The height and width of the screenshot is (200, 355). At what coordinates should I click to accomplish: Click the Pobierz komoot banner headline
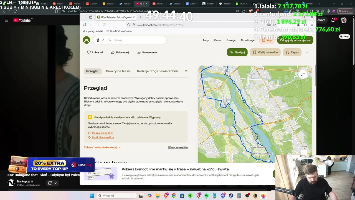(175, 169)
